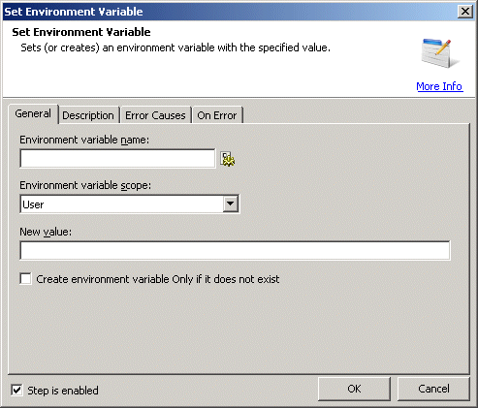
Task: Click into the New value text box
Action: click(235, 250)
